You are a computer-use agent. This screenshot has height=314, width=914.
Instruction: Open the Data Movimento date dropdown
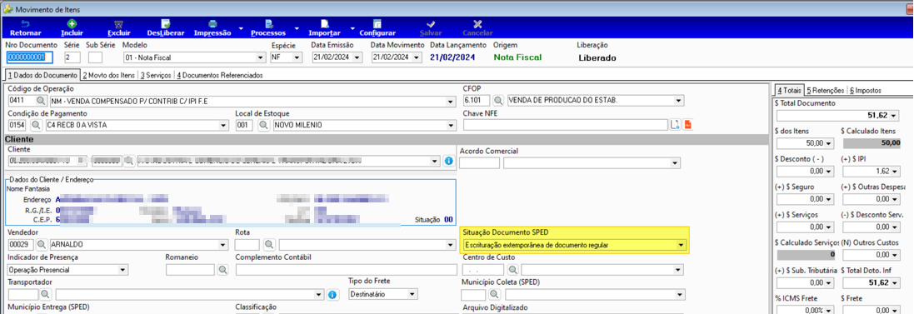(x=417, y=57)
